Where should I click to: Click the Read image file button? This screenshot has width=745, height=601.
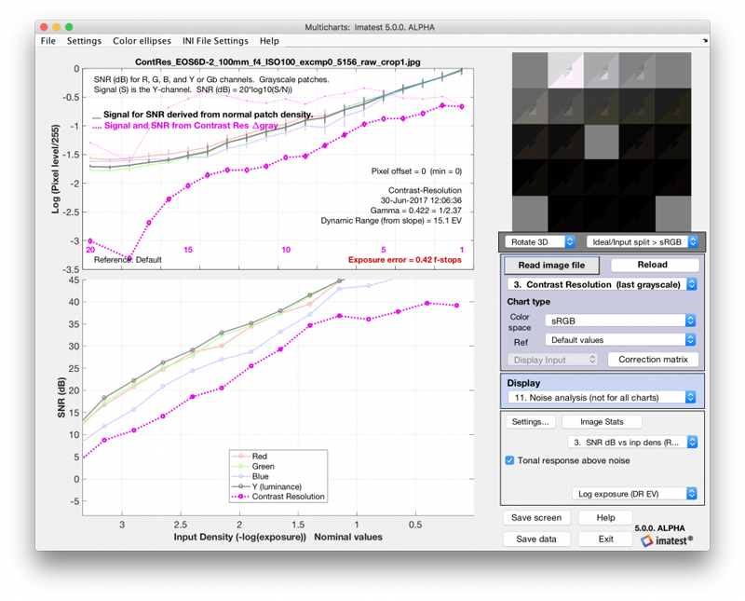pos(551,265)
